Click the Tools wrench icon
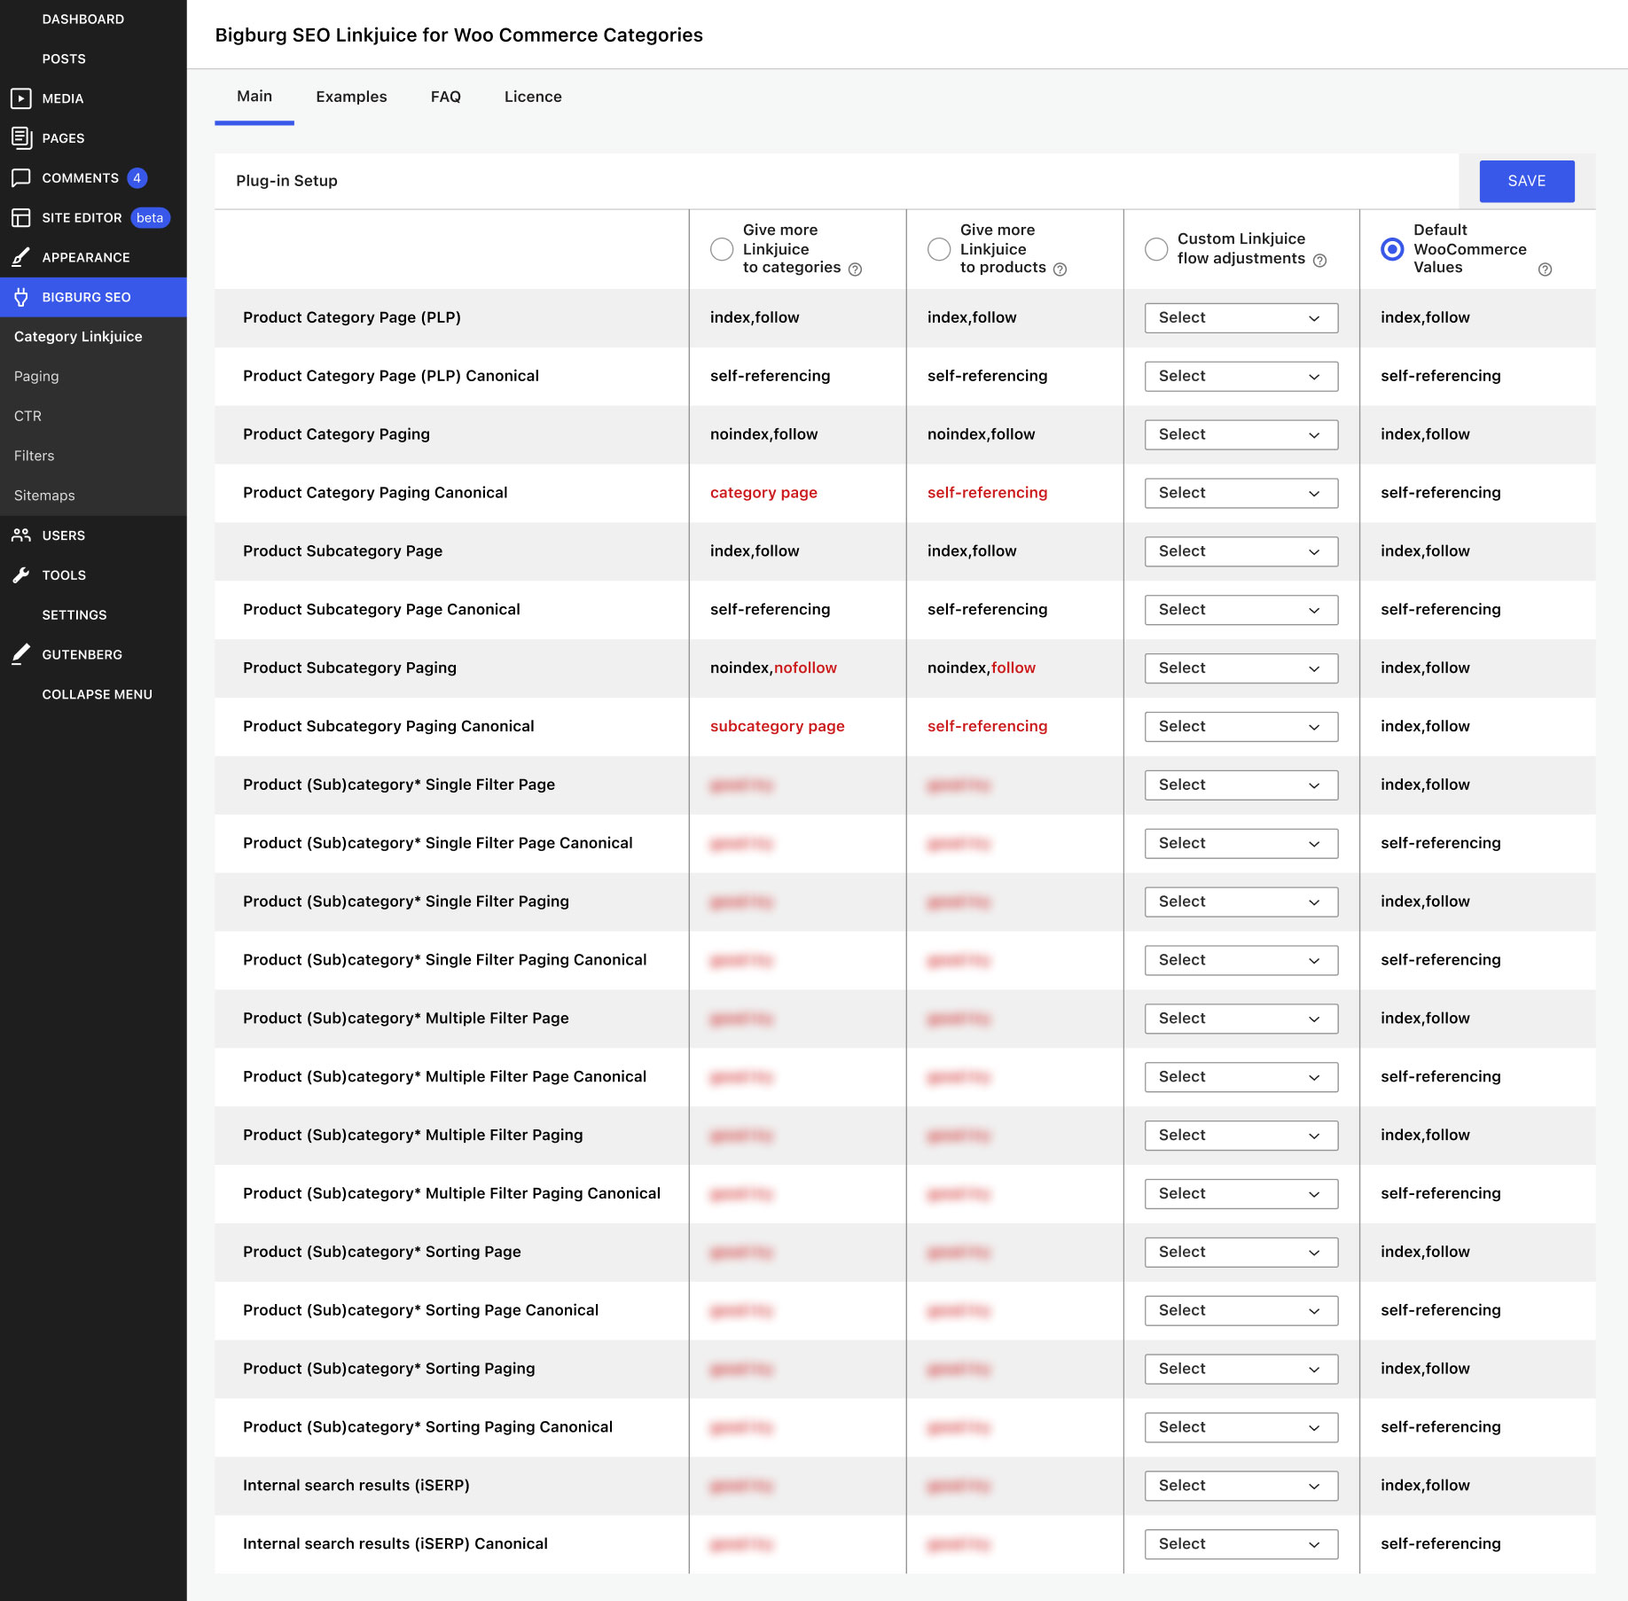Screen dimensions: 1628x1601 (21, 575)
